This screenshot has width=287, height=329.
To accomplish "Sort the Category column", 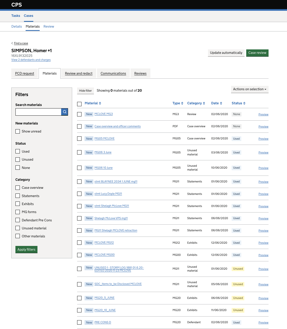I will pos(196,103).
